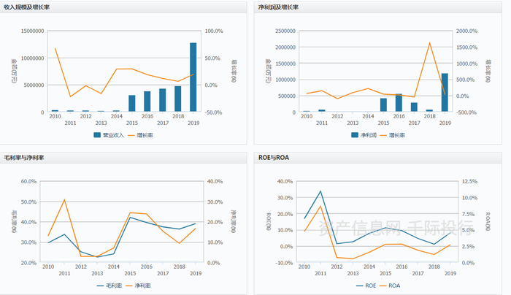Image resolution: width=511 pixels, height=295 pixels.
Task: Toggle the orange 增长率 legend under revenue chart
Action: 140,135
